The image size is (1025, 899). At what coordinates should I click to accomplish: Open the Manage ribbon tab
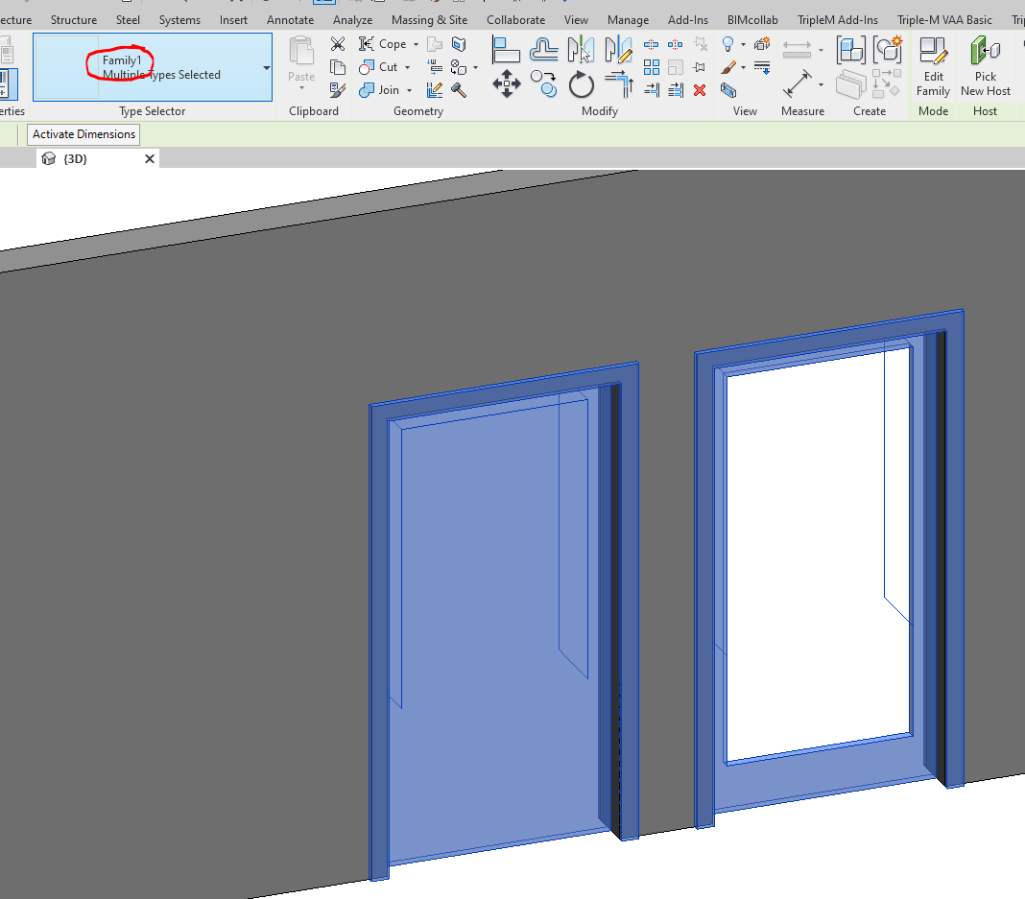click(x=628, y=19)
